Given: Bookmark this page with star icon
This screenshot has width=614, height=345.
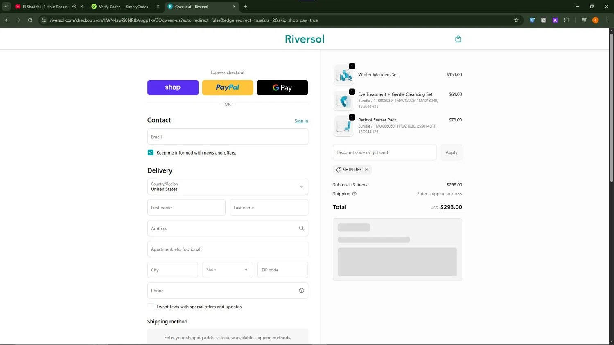Looking at the screenshot, I should (516, 20).
